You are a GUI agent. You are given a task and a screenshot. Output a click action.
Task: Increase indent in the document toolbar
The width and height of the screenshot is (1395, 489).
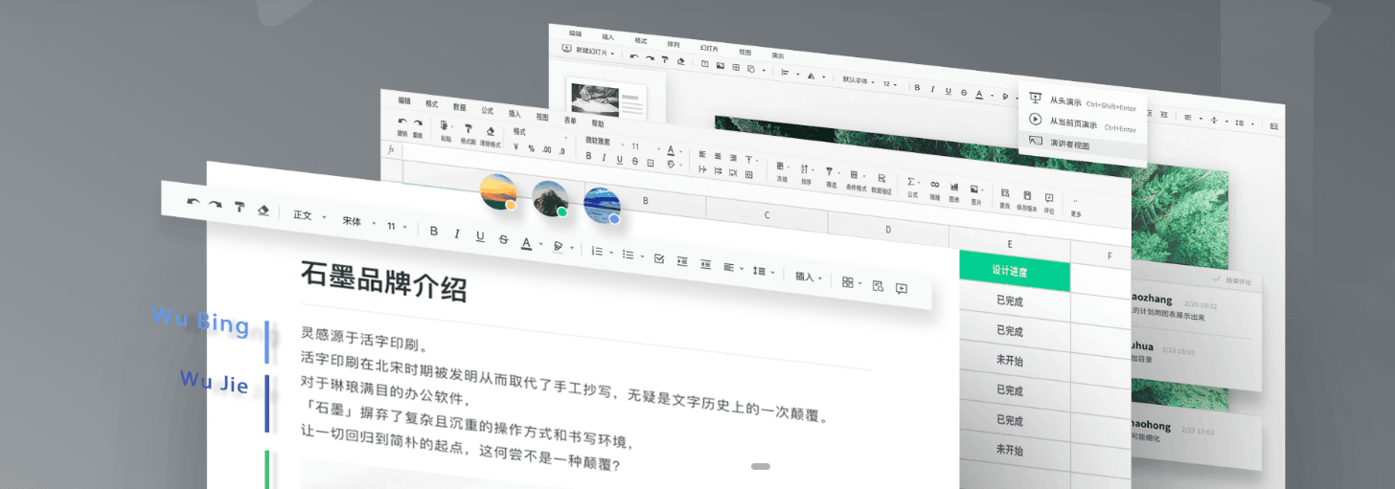[x=682, y=261]
